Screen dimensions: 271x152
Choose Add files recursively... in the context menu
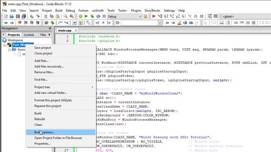click(61, 66)
